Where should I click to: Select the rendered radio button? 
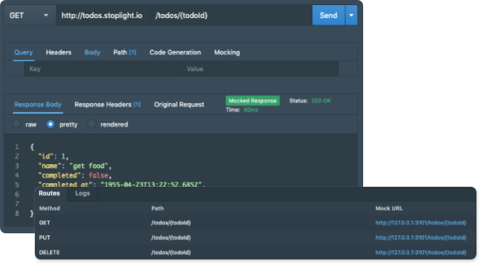(x=92, y=124)
